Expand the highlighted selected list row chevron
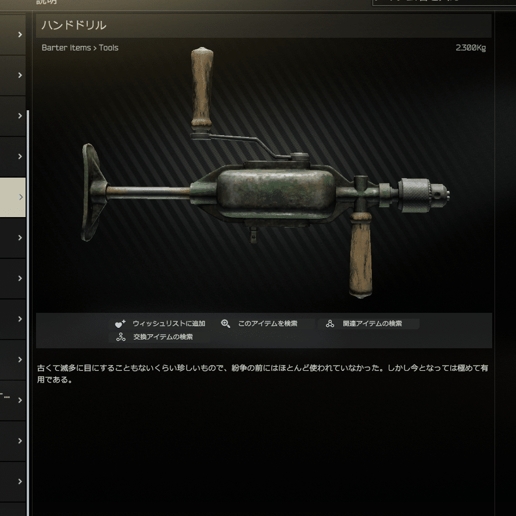This screenshot has height=516, width=516. click(21, 197)
